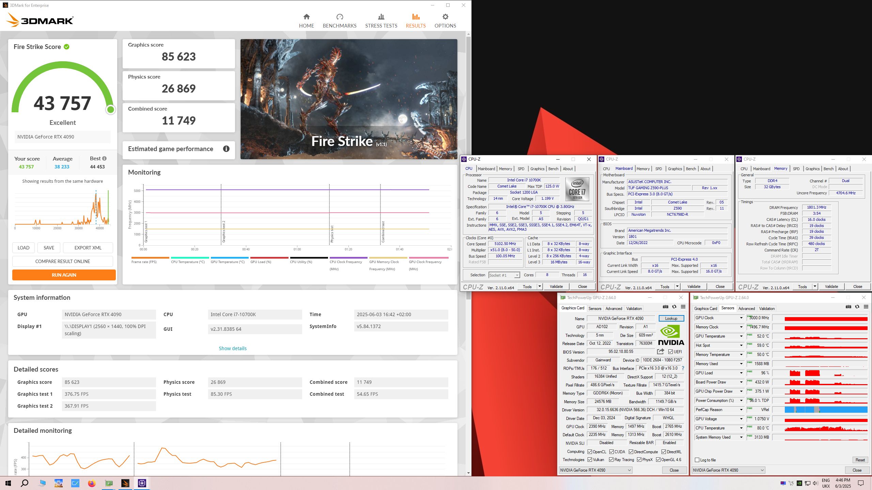Toggle DirectCompute checkbox in GPU-Z
This screenshot has height=490, width=872.
(x=631, y=452)
